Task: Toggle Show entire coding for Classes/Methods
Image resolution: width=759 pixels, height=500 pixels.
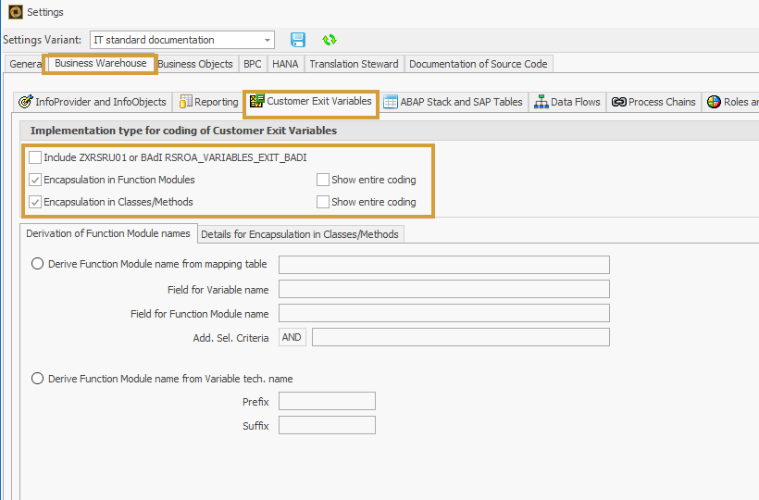Action: pos(323,202)
